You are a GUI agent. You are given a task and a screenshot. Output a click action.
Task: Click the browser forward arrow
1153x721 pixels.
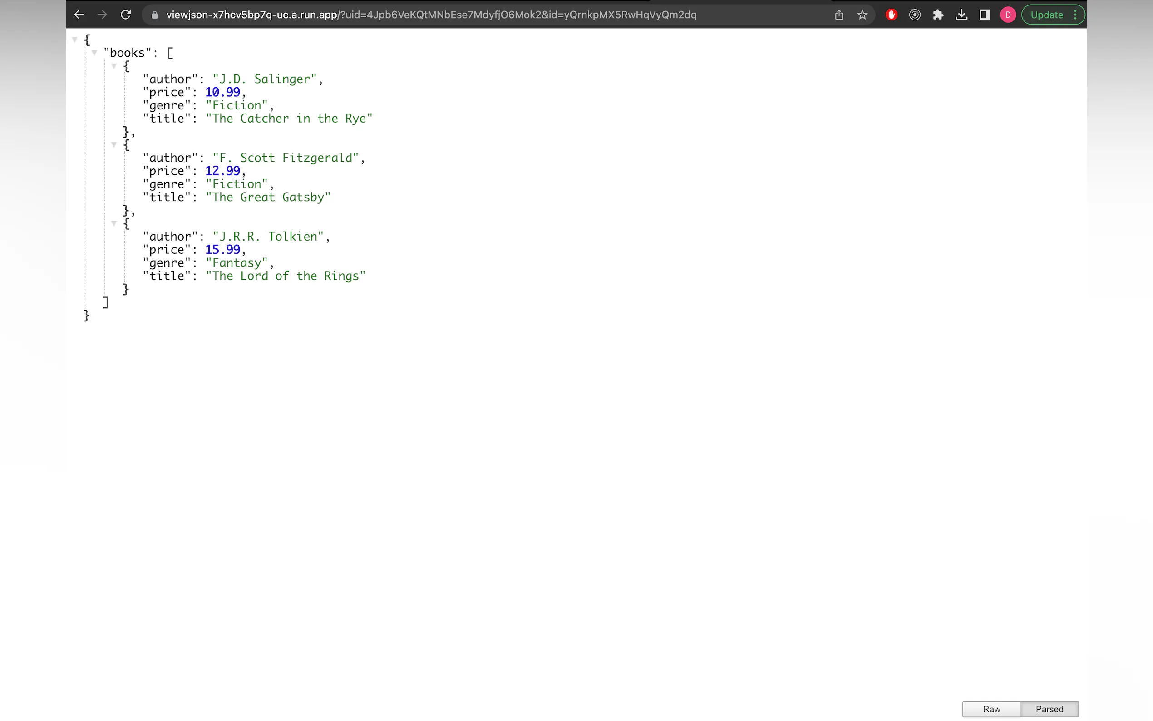(102, 15)
